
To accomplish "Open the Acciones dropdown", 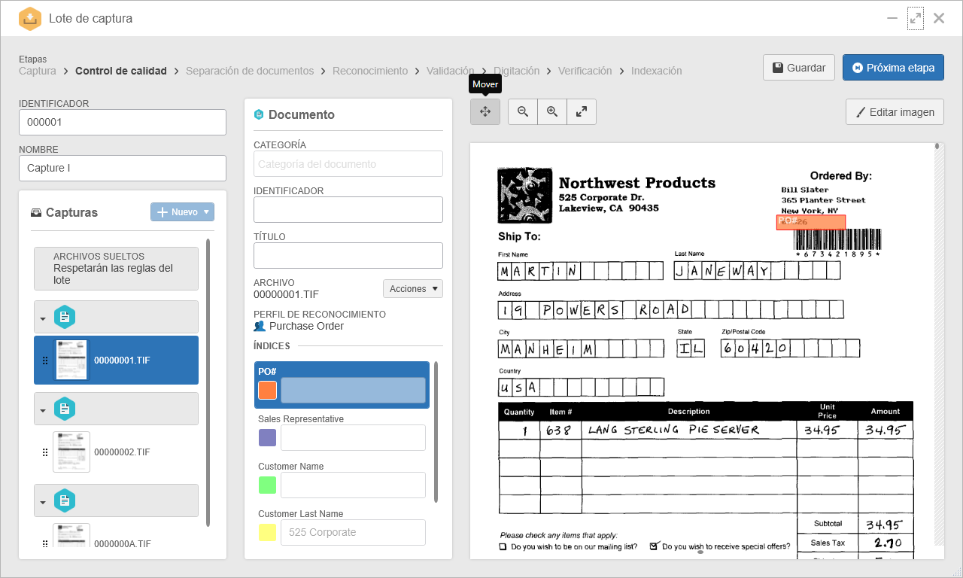I will [x=413, y=289].
